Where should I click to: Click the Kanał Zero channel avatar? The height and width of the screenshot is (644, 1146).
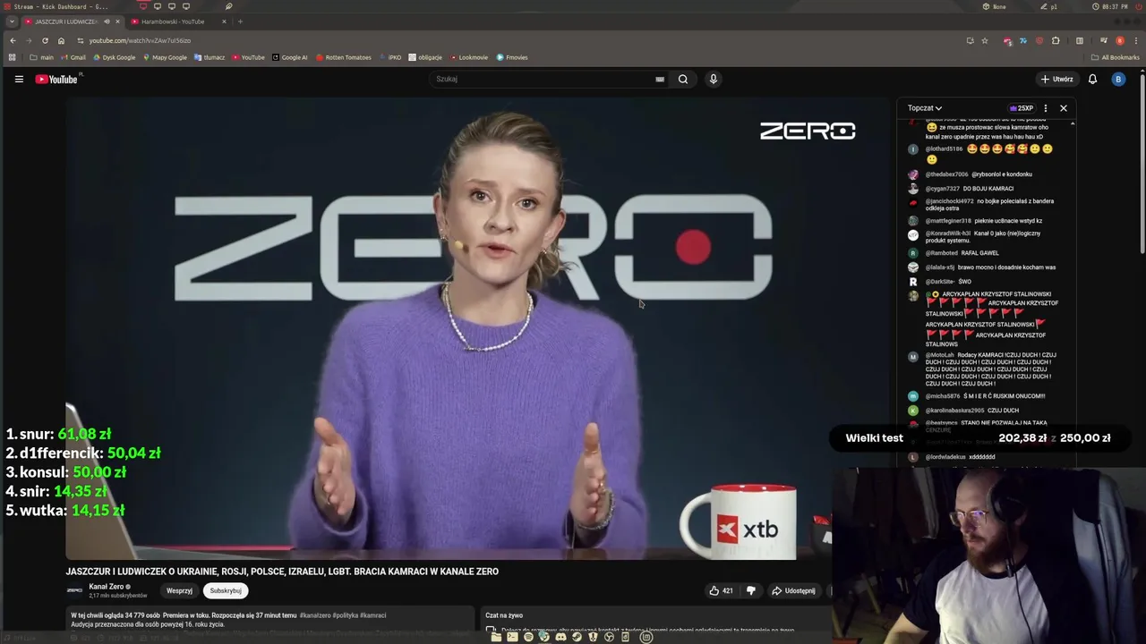pos(74,590)
